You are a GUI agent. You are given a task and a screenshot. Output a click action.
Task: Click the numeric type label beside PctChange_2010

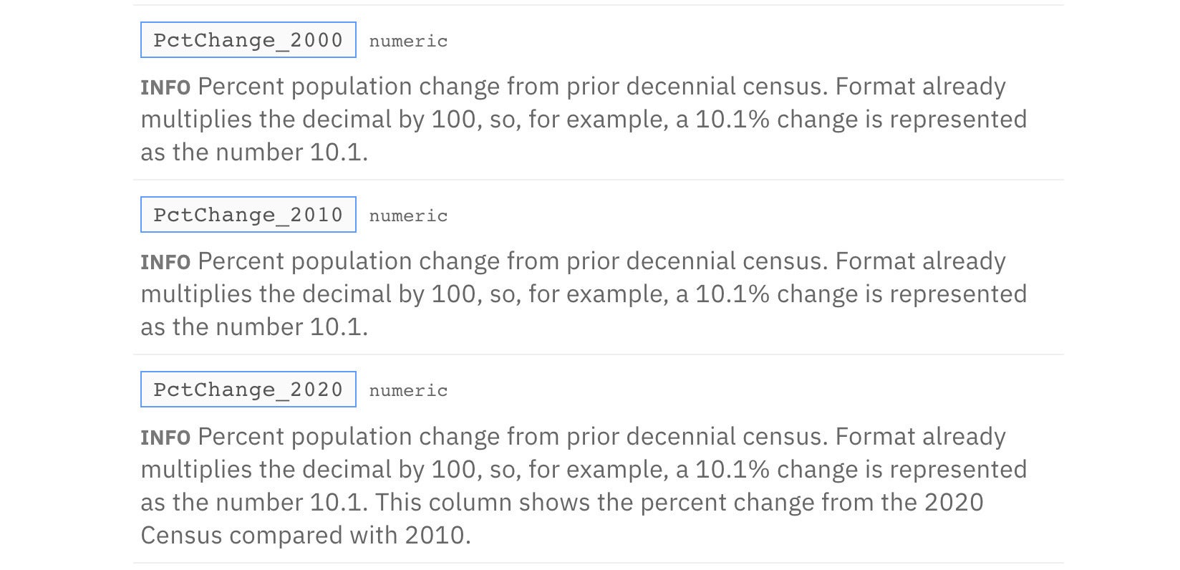pos(408,216)
